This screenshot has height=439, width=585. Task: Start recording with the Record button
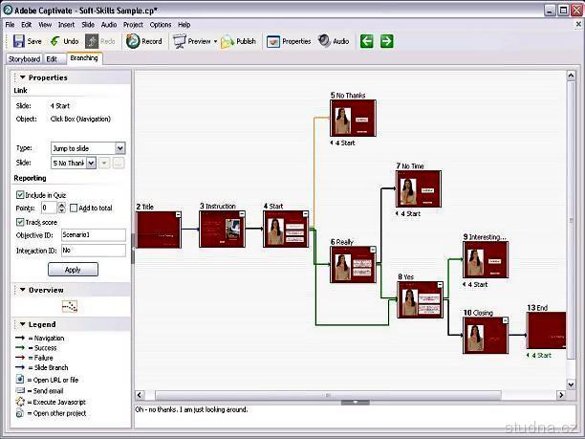133,41
